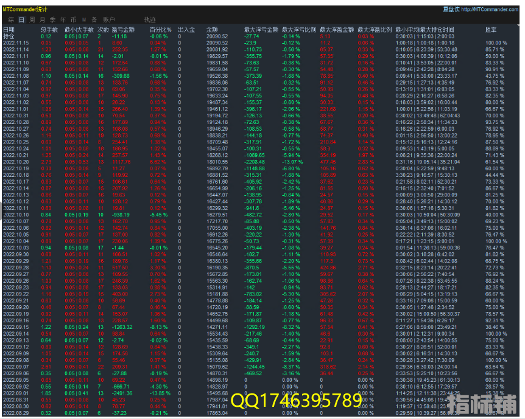Image resolution: width=525 pixels, height=419 pixels.
Task: Open the 周 (weekly) statistics tab
Action: [32, 20]
